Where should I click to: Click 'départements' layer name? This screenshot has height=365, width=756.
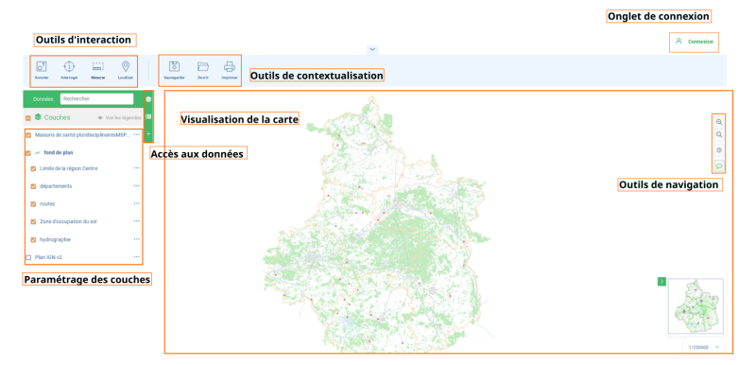click(x=56, y=186)
